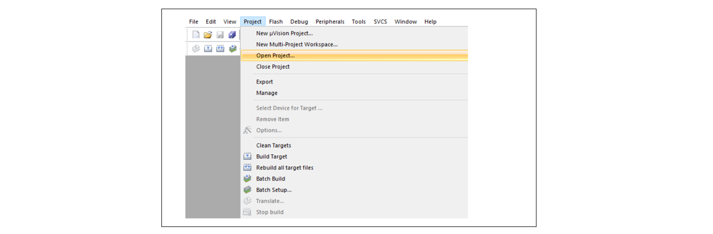713x234 pixels.
Task: Click the Rebuild icon in the build toolbar
Action: point(220,49)
